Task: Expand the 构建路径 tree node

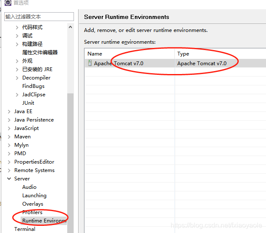Action: (x=17, y=44)
